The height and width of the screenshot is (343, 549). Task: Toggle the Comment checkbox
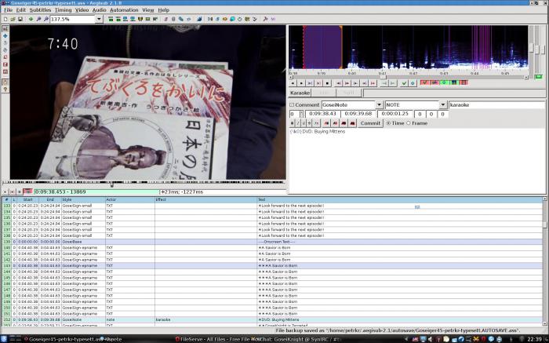pyautogui.click(x=292, y=104)
